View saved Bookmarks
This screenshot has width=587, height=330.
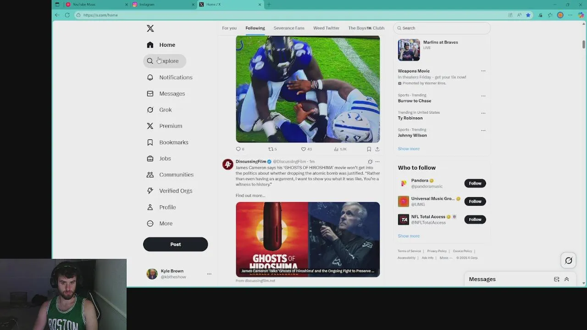coord(167,143)
